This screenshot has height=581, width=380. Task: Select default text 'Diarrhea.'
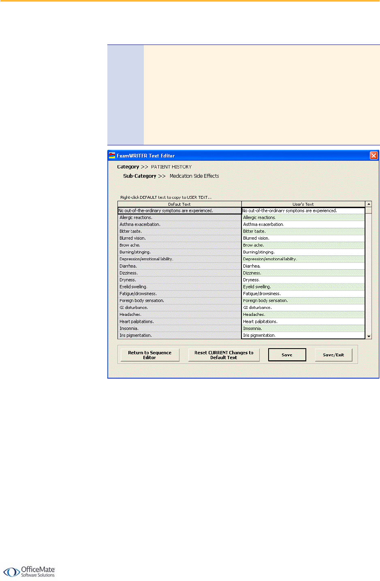(x=179, y=266)
